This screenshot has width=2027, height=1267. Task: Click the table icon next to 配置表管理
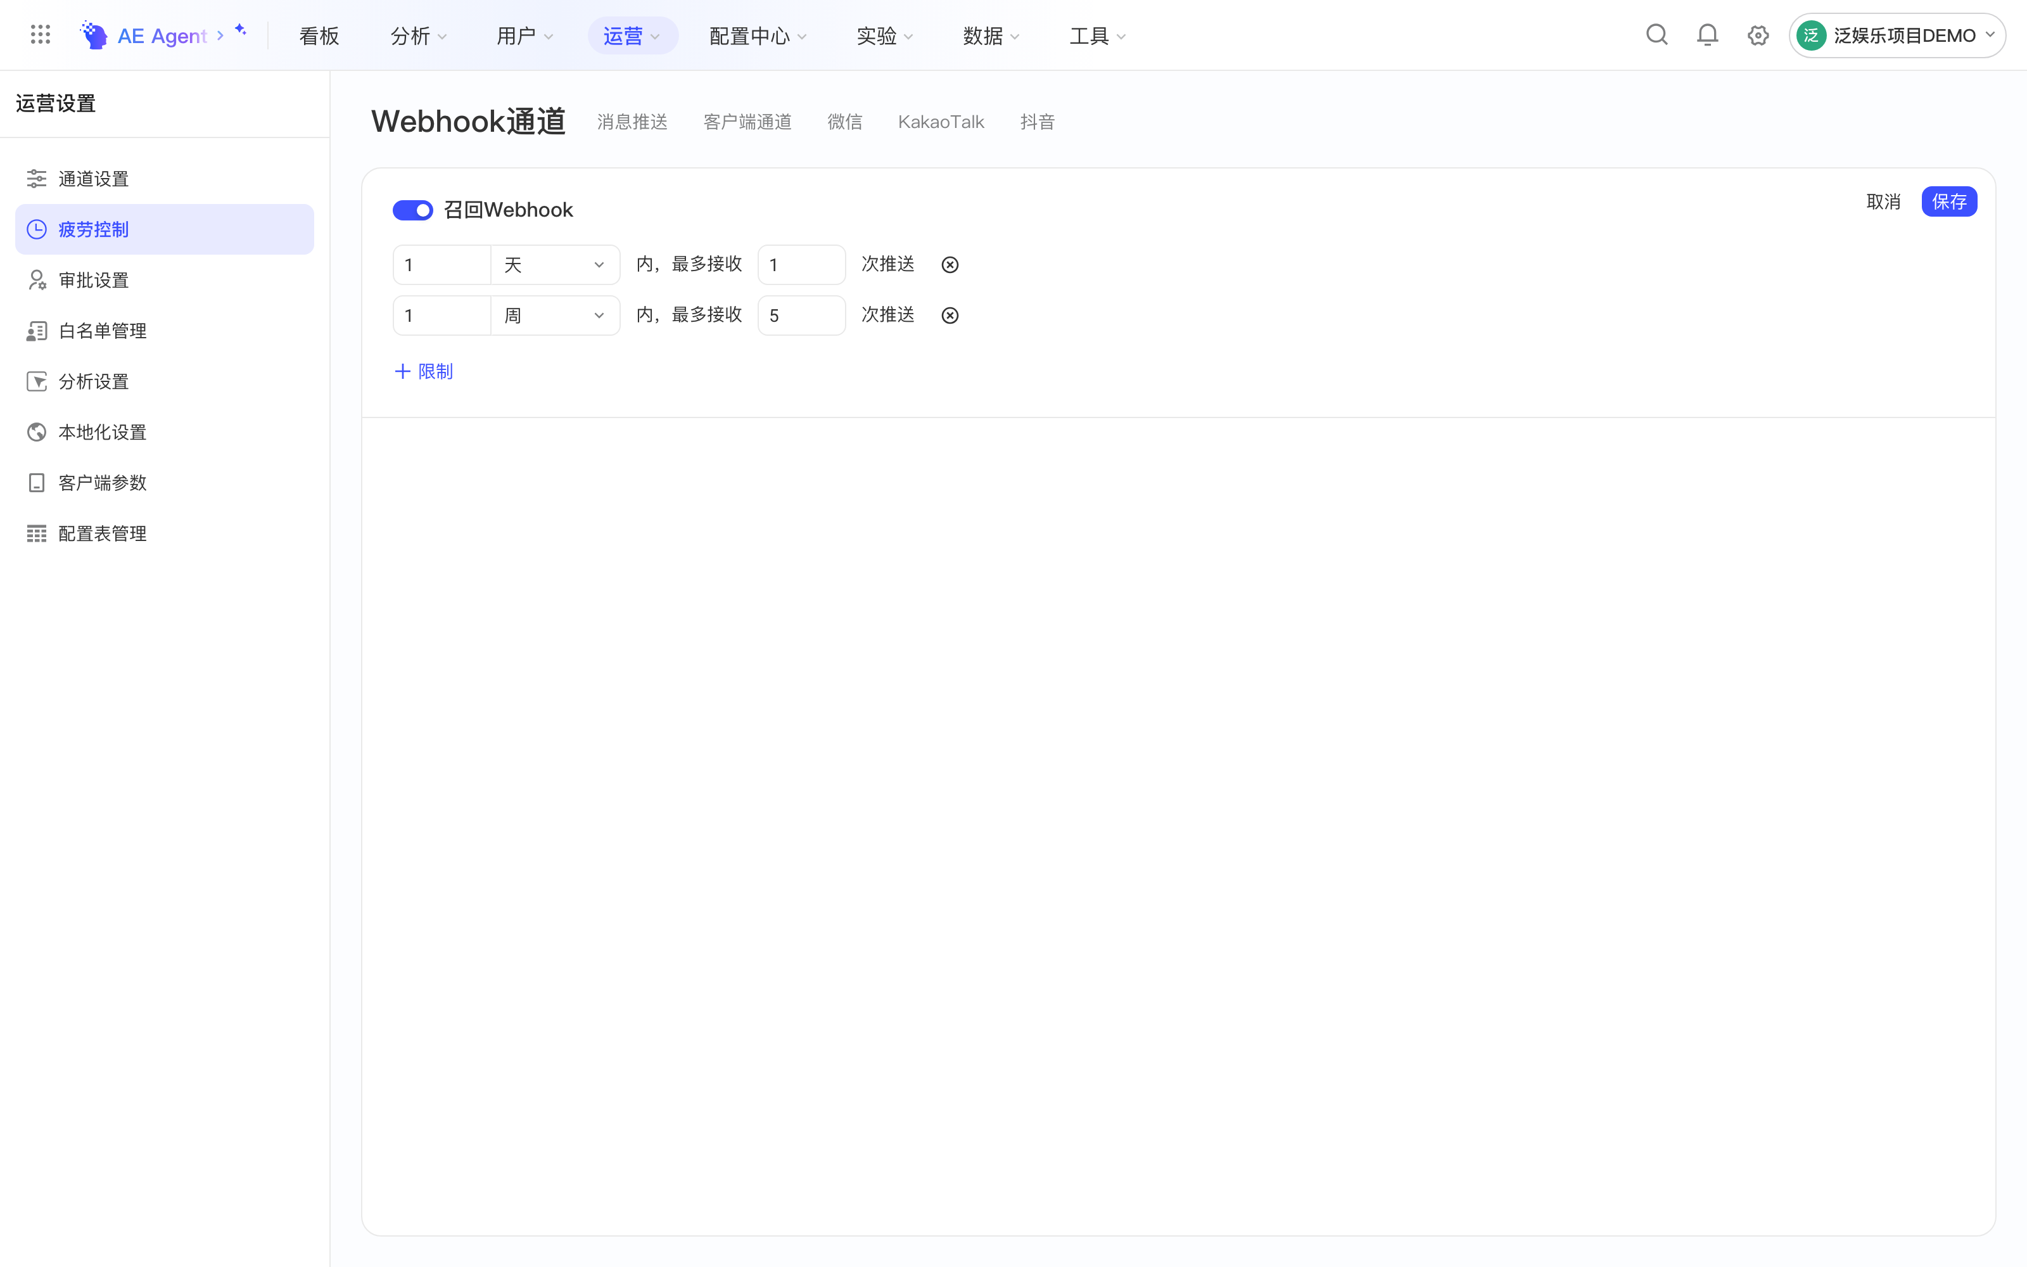pyautogui.click(x=36, y=534)
